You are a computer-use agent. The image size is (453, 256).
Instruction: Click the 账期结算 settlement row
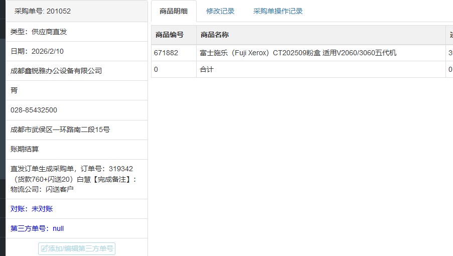tap(25, 149)
